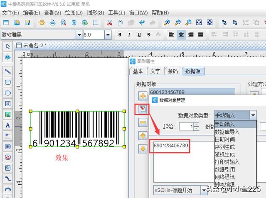The height and width of the screenshot is (198, 266).
Task: Open the 绘图(D) menu
Action: pyautogui.click(x=74, y=13)
